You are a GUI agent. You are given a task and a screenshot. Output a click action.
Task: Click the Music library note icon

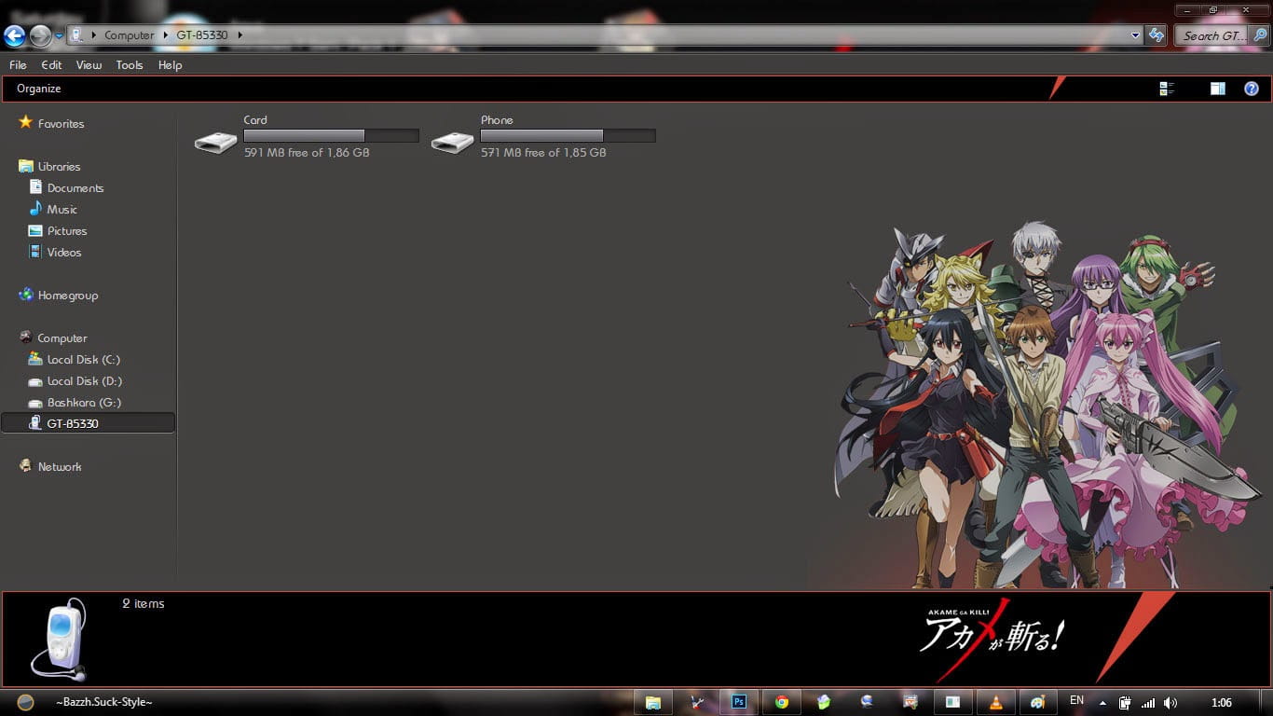pyautogui.click(x=35, y=209)
